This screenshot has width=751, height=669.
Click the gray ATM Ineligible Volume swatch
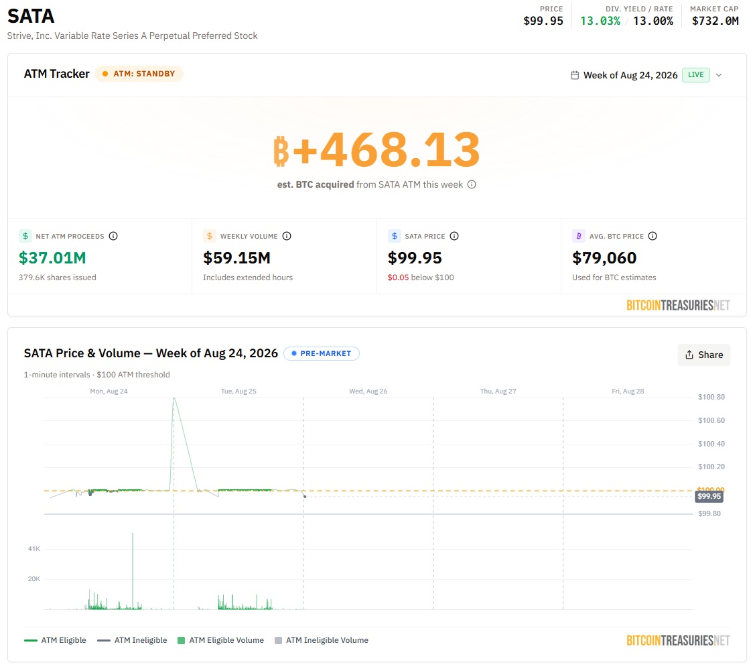coord(278,640)
